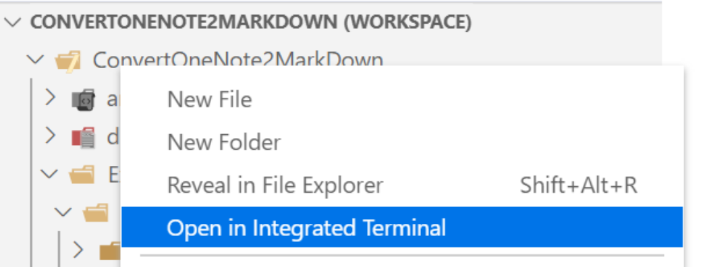Click the ConvertOneNote2MarkDown folder name
This screenshot has width=703, height=267.
coord(238,60)
